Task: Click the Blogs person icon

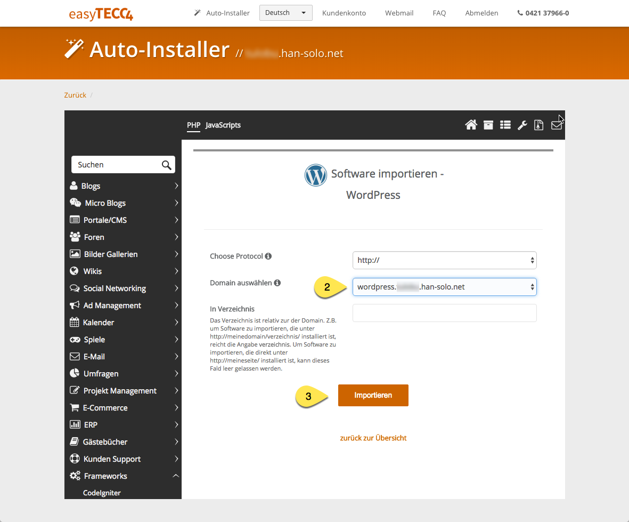Action: coord(73,186)
